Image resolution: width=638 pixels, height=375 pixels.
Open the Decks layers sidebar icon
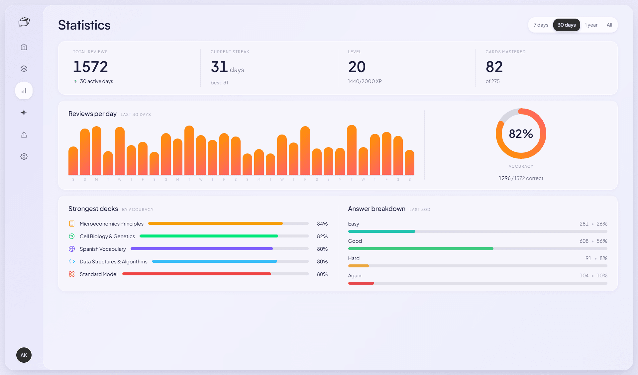tap(24, 69)
